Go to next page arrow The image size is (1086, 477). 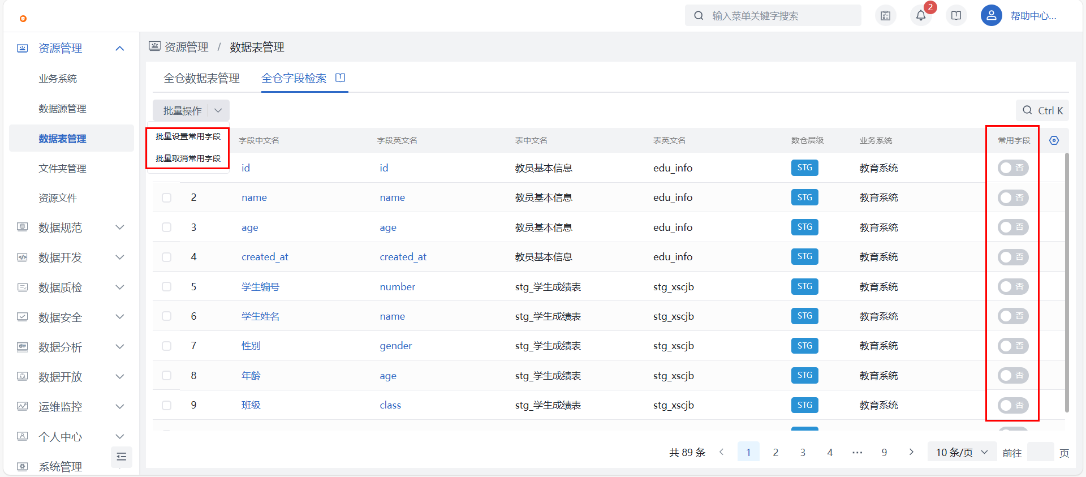(x=911, y=452)
